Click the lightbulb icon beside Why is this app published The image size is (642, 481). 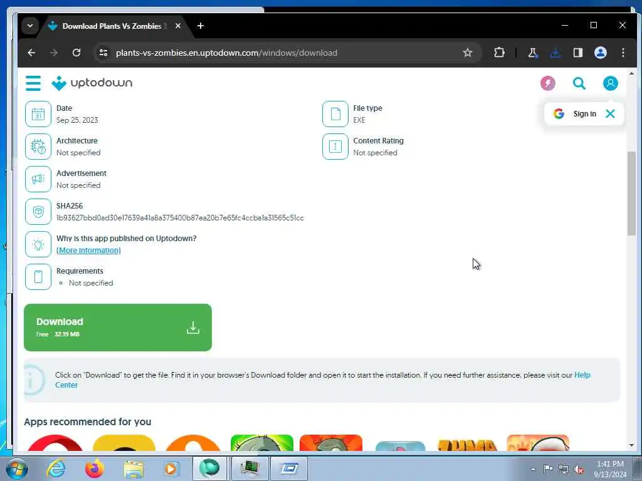38,244
